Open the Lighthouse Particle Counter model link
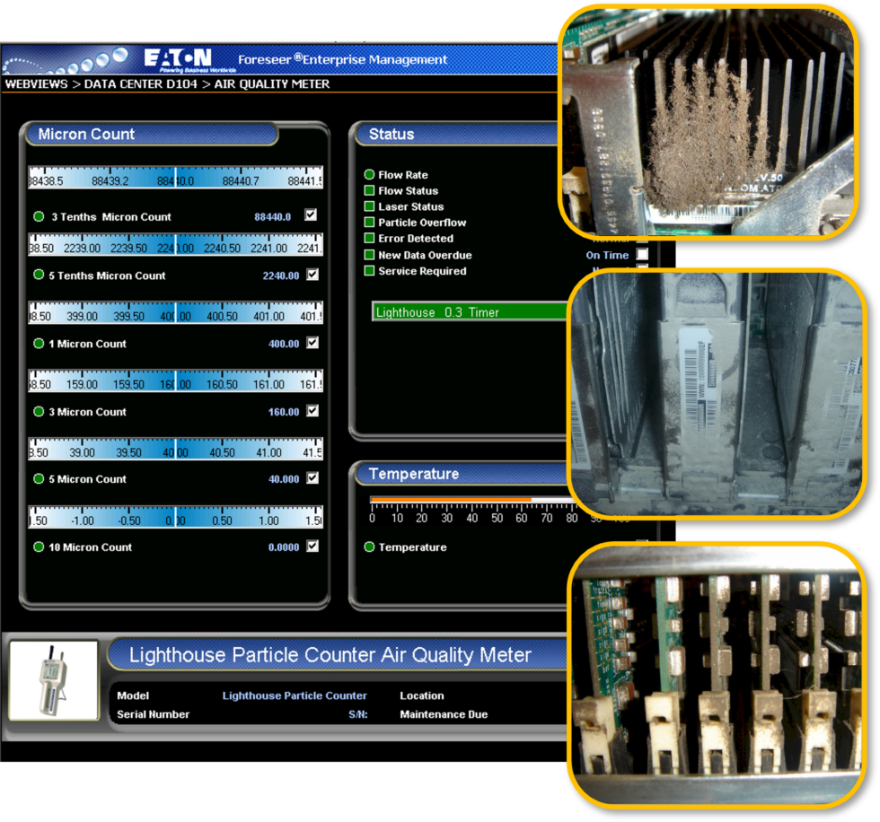Screen dimensions: 880x822 295,695
